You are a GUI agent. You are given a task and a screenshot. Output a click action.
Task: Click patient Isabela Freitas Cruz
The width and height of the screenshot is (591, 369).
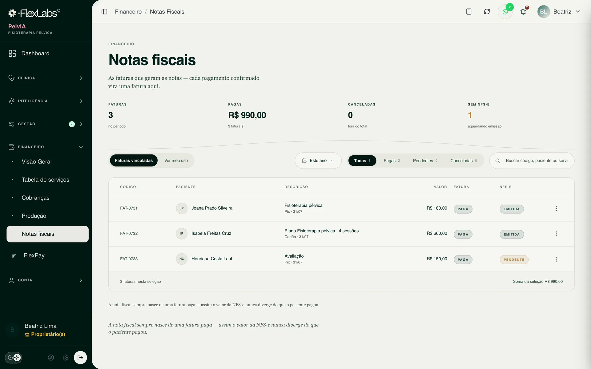(x=211, y=234)
